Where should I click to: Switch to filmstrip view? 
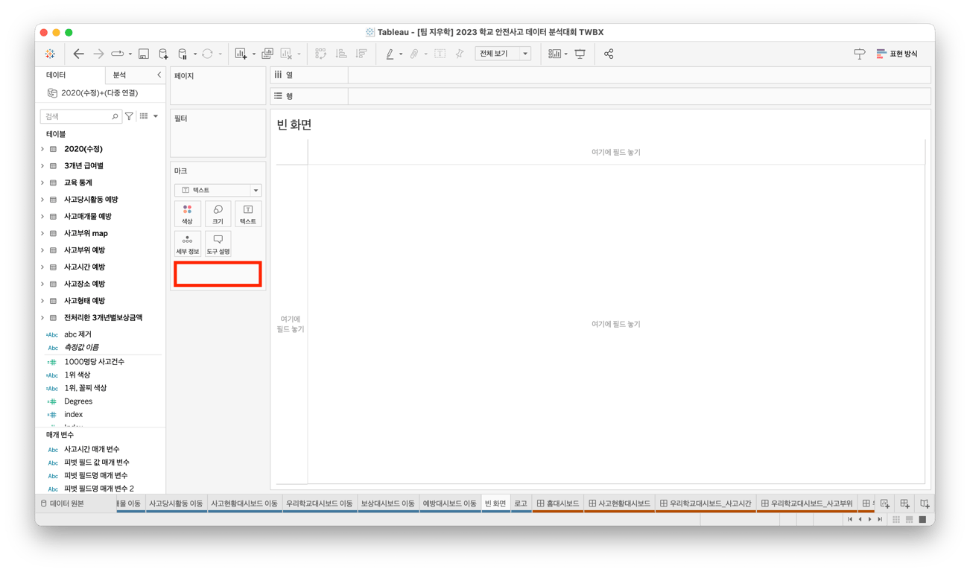[x=909, y=519]
